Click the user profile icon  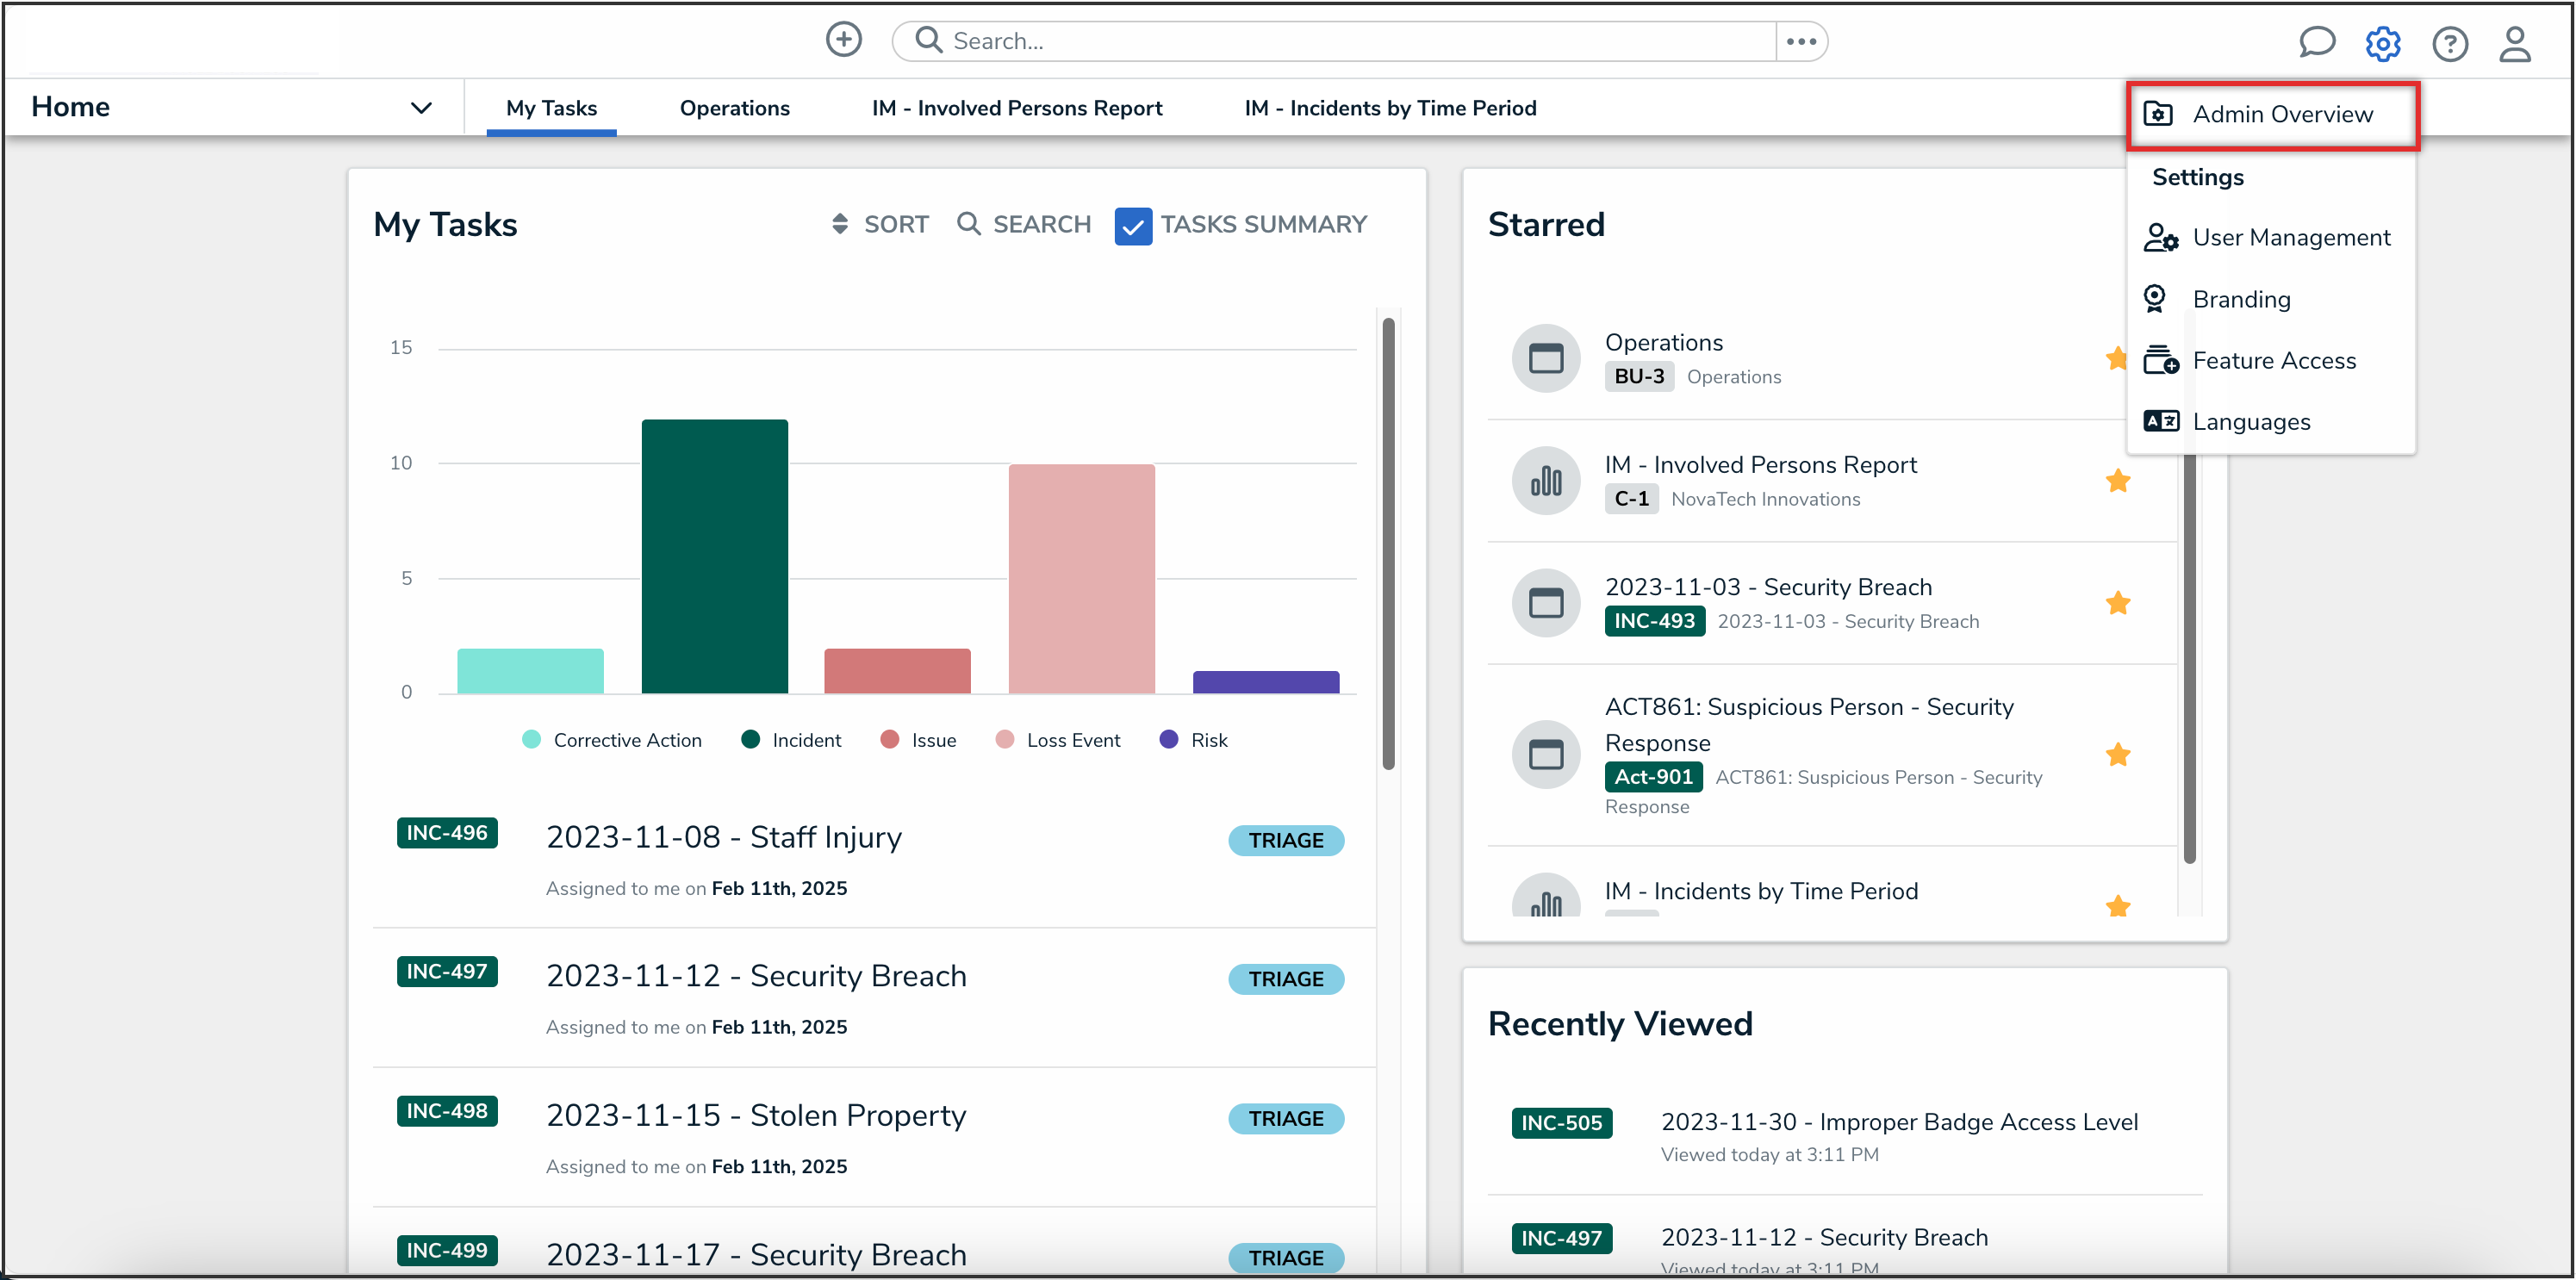pos(2516,43)
